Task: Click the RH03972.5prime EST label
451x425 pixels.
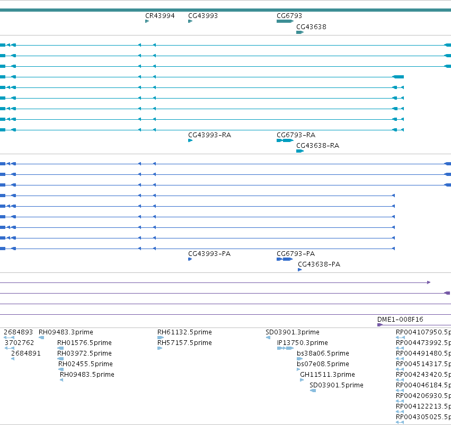Action: pyautogui.click(x=84, y=353)
